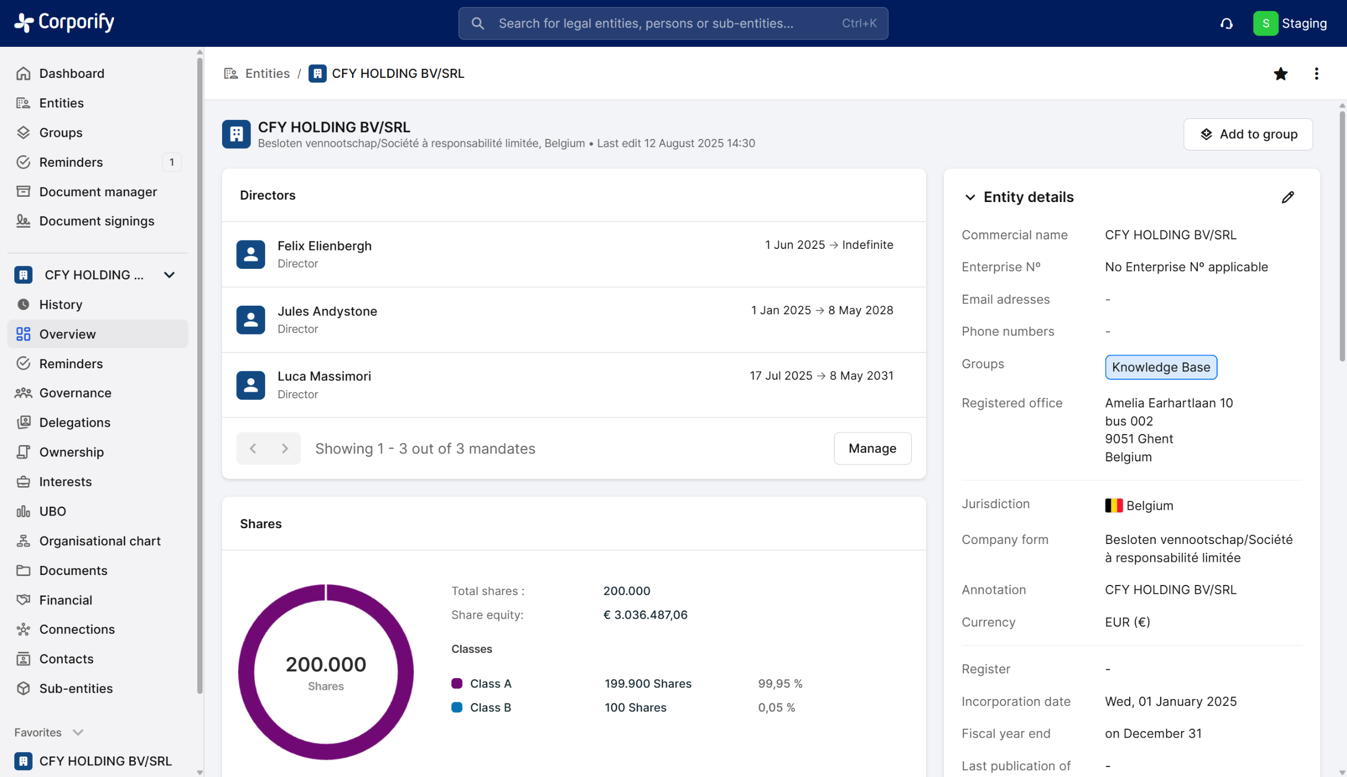Collapse the Favorites section
Screen dimensions: 1347x777
coord(78,732)
